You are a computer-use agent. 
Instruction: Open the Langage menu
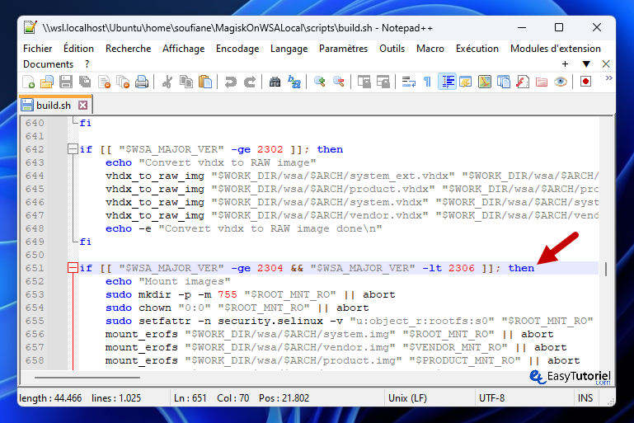point(289,49)
